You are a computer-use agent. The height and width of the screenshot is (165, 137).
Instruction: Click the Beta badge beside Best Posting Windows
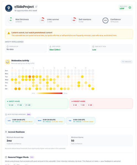point(29,114)
